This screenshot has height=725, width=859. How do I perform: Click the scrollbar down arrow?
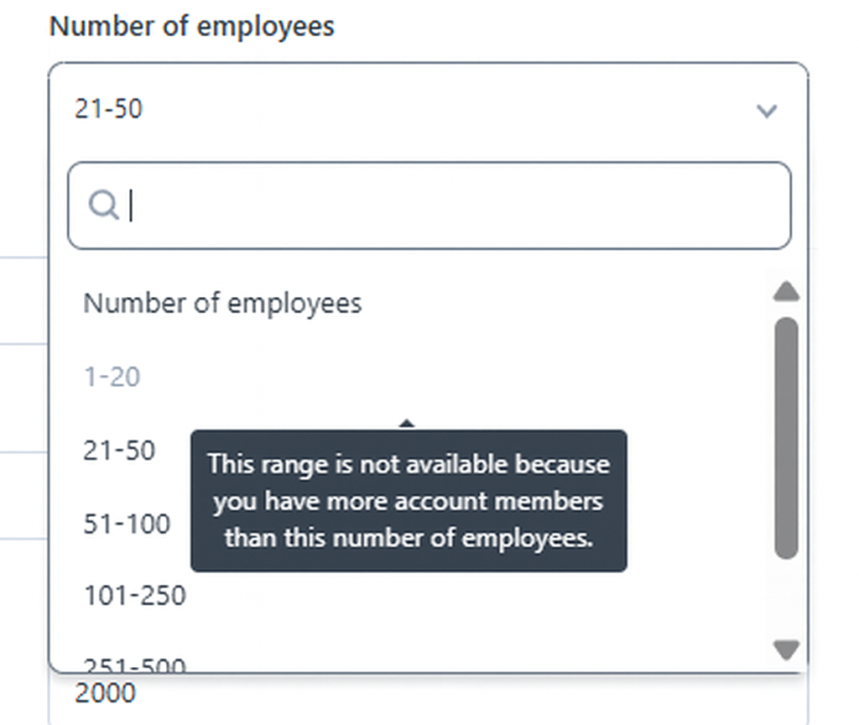(x=786, y=649)
